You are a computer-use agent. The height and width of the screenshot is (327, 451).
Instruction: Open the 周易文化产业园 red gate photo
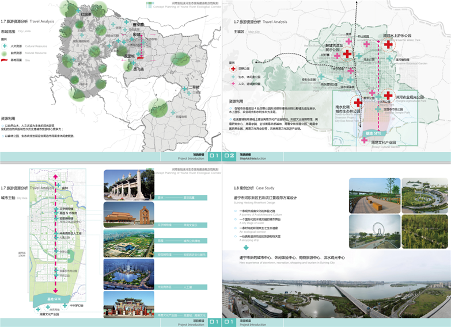pyautogui.click(x=129, y=305)
